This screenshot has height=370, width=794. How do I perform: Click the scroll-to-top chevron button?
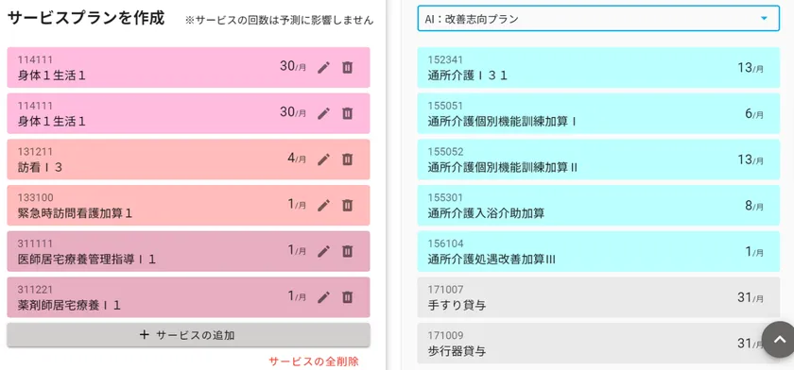pos(779,340)
